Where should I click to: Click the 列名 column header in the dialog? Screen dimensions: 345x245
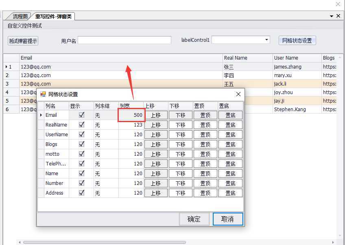coord(57,106)
